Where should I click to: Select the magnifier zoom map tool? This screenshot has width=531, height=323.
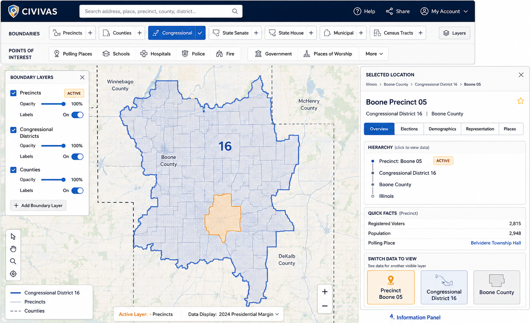click(x=13, y=261)
